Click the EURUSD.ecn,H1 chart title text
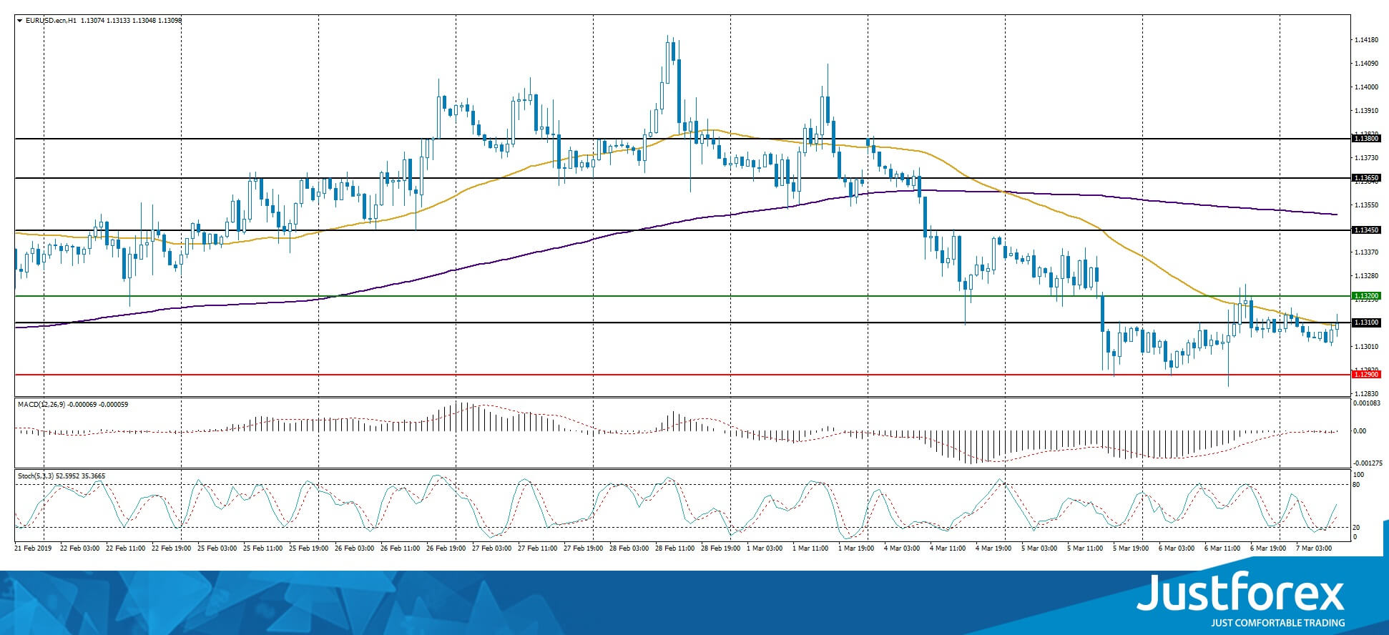Screen dimensions: 1389x635 51,21
